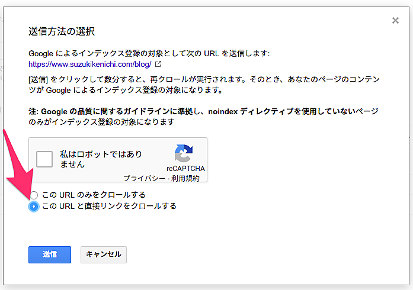This screenshot has width=413, height=290.
Task: Click the Google によるインデックス登録 intro sentence
Action: click(x=148, y=53)
